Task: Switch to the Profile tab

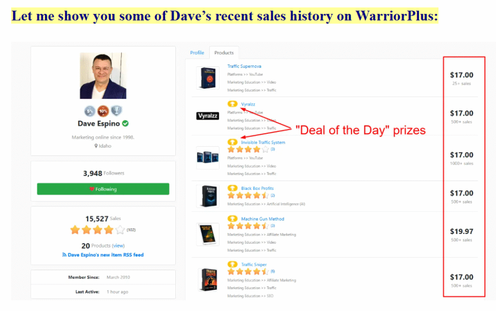Action: tap(197, 53)
